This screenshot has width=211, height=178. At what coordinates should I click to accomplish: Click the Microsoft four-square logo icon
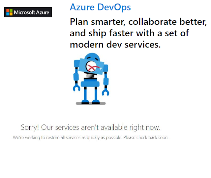point(9,13)
